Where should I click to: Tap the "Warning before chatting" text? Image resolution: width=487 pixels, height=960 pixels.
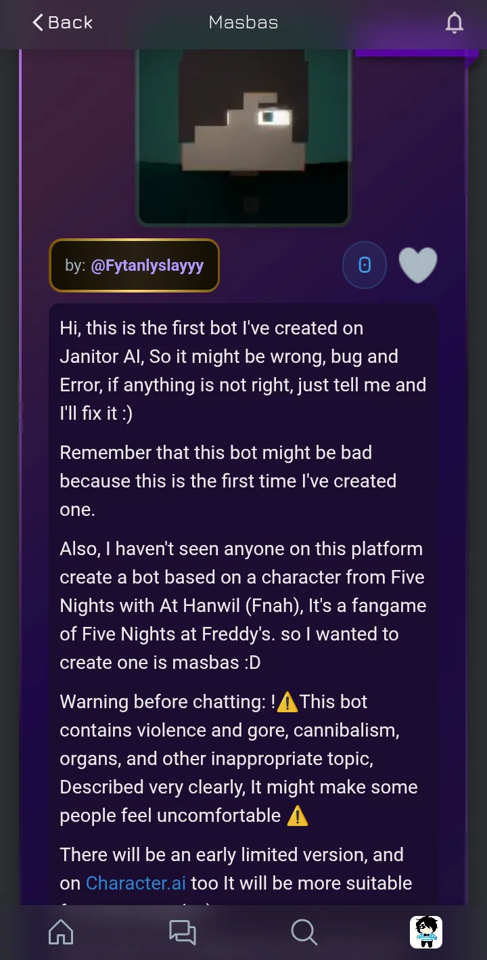coord(162,701)
